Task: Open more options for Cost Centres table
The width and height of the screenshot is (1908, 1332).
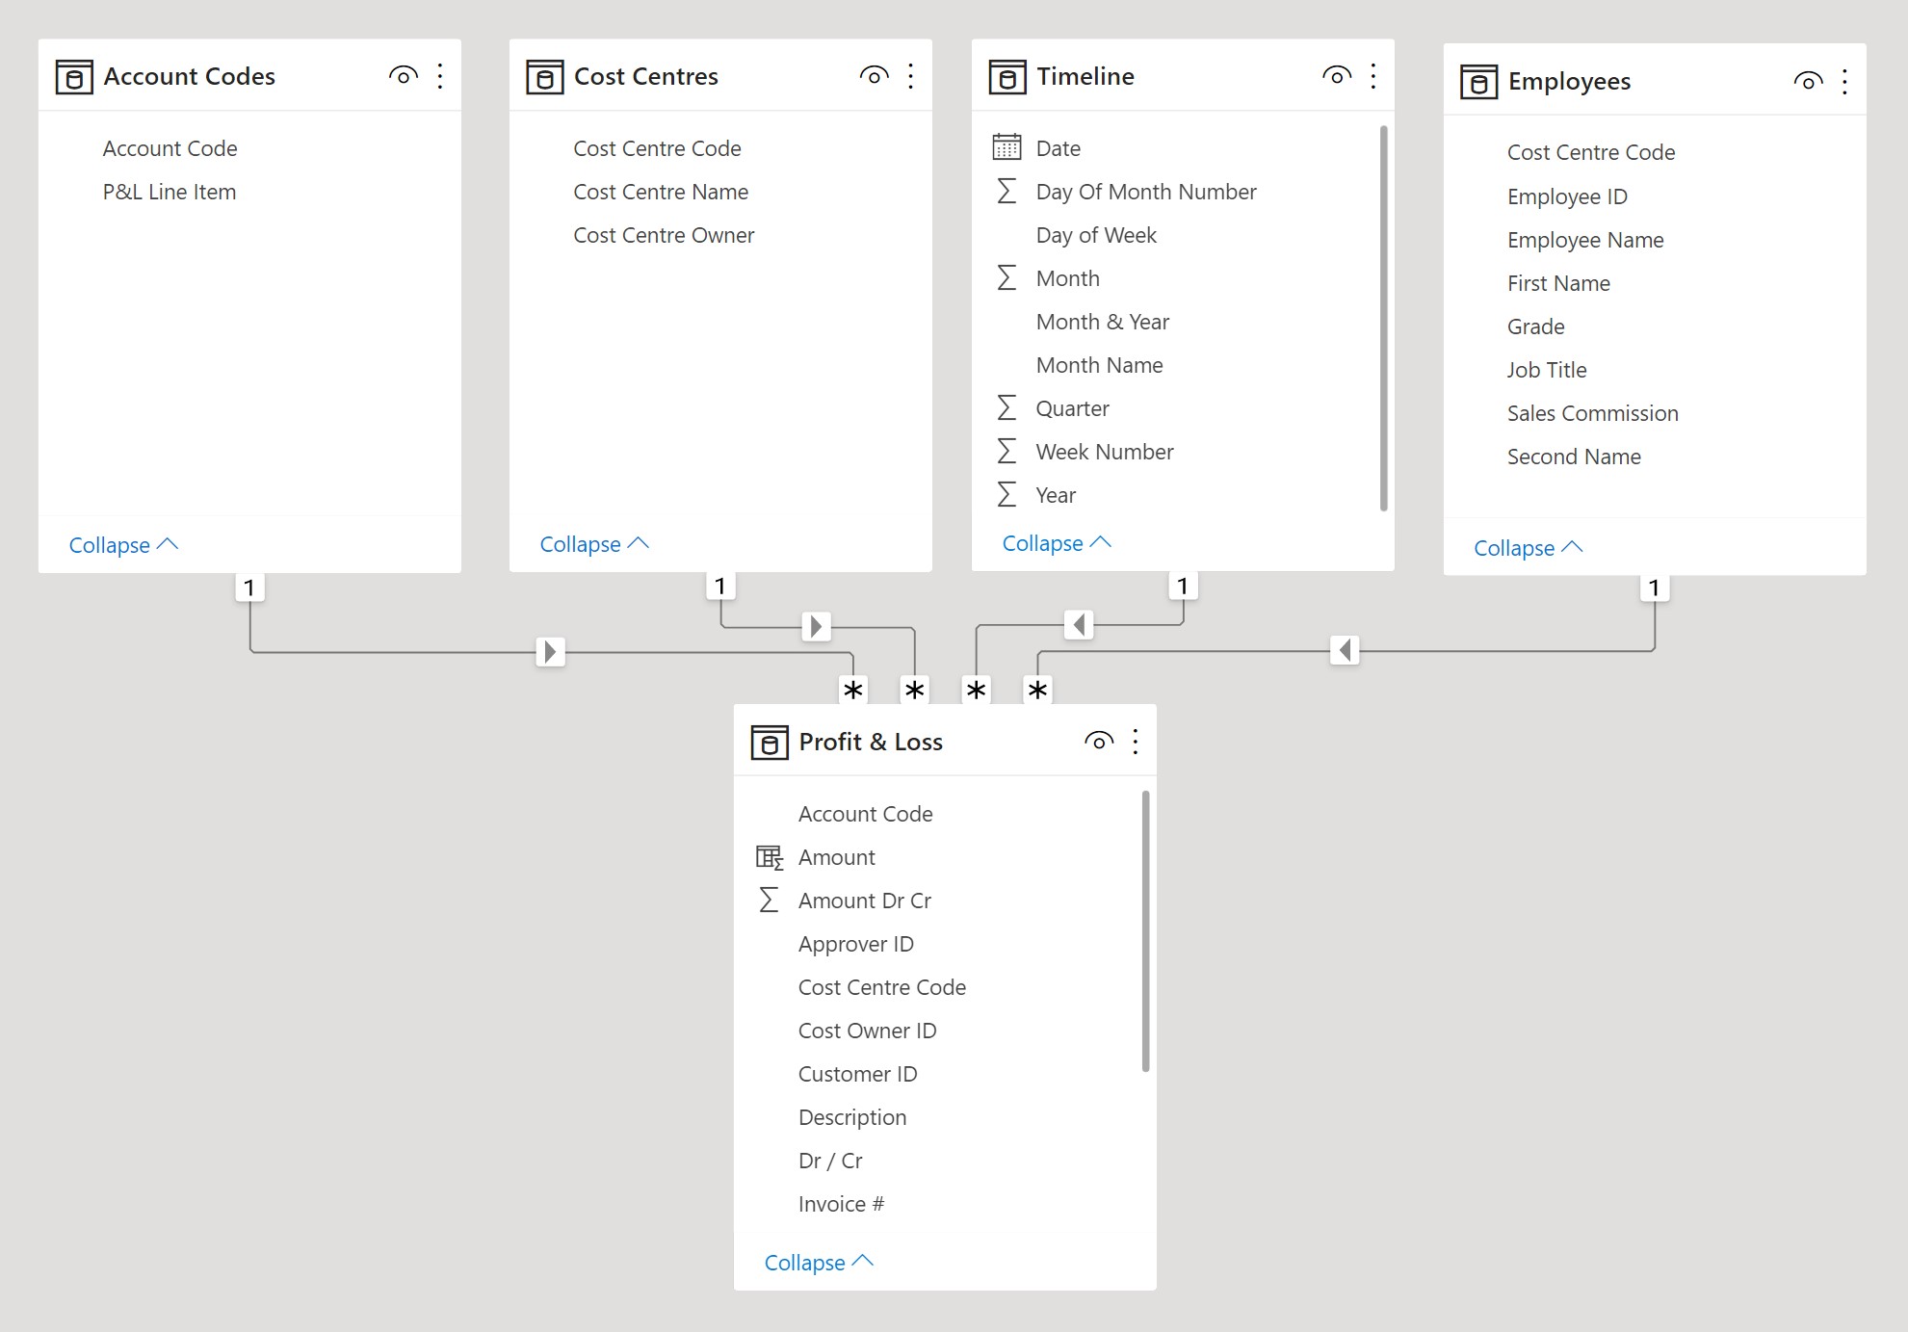Action: click(910, 76)
